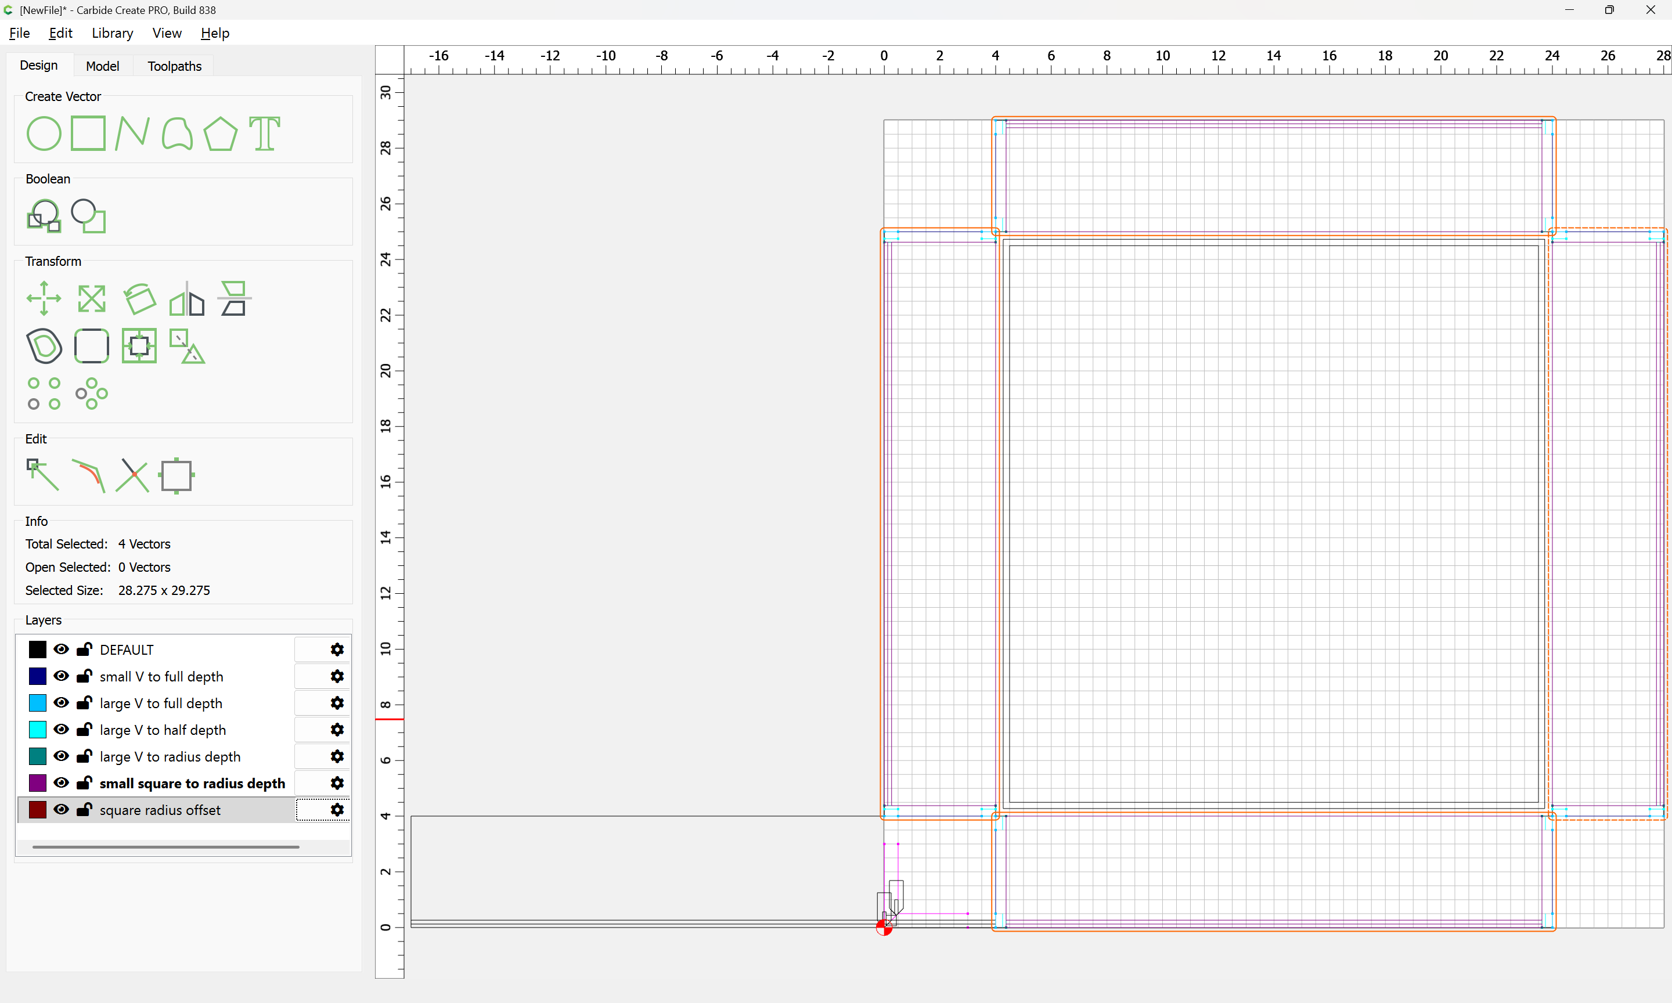This screenshot has width=1672, height=1003.
Task: Select the Circle vector creation tool
Action: 44,133
